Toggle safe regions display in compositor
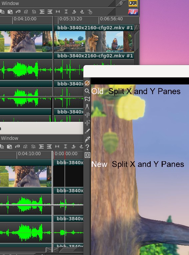The image size is (189, 255). tap(87, 155)
